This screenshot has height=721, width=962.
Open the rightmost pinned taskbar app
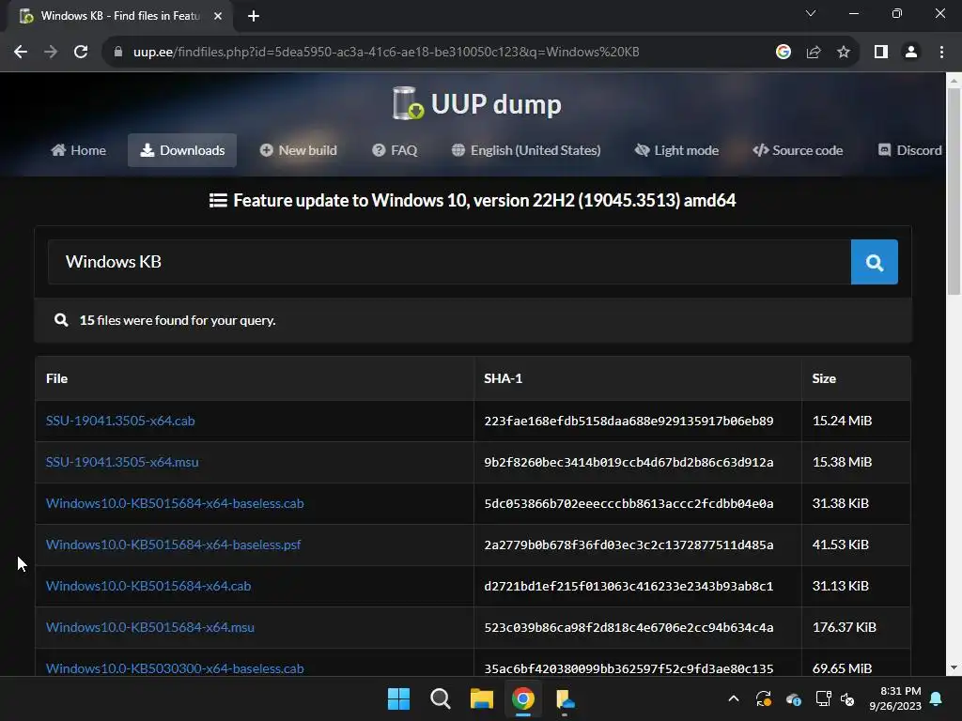(x=565, y=698)
